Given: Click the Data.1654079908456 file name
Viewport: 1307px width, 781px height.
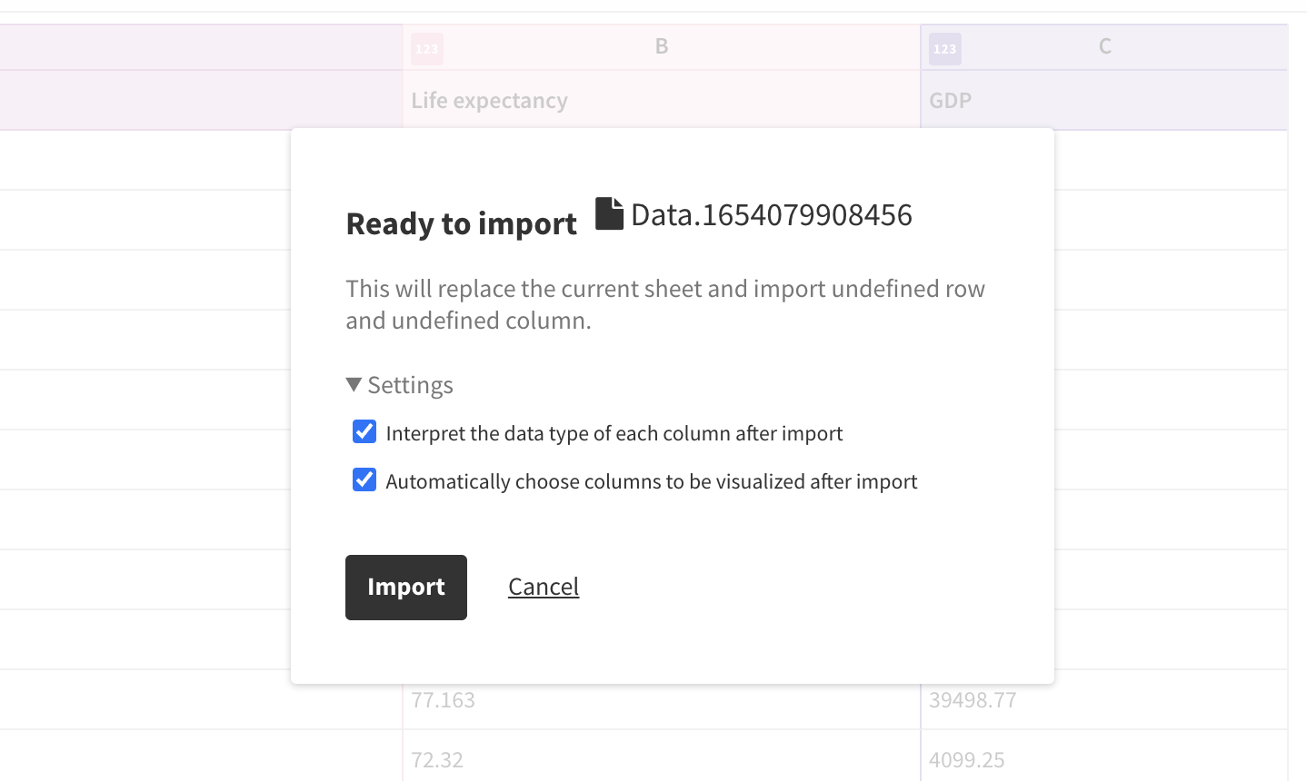Looking at the screenshot, I should pyautogui.click(x=771, y=215).
